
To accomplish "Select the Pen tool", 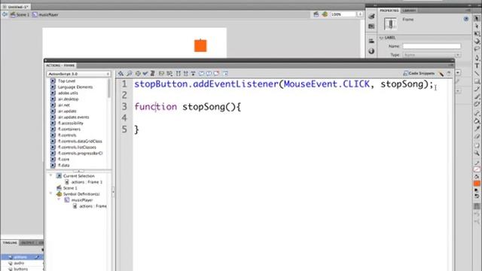I will (477, 58).
